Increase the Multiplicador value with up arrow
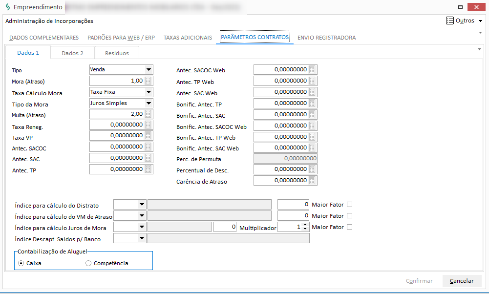This screenshot has height=294, width=489. pyautogui.click(x=305, y=225)
